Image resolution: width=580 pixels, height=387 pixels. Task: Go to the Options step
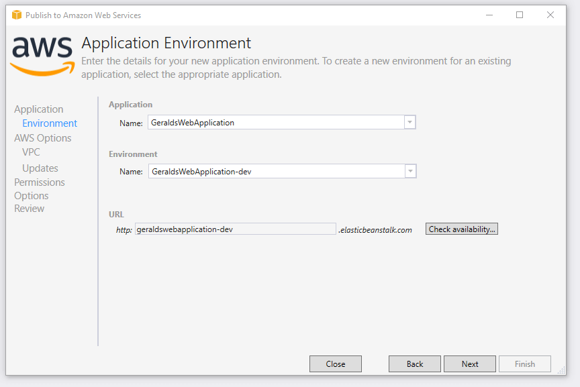tap(32, 196)
